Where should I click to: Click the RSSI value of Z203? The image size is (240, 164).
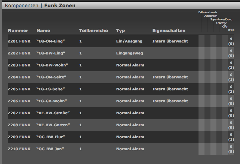(x=231, y=65)
